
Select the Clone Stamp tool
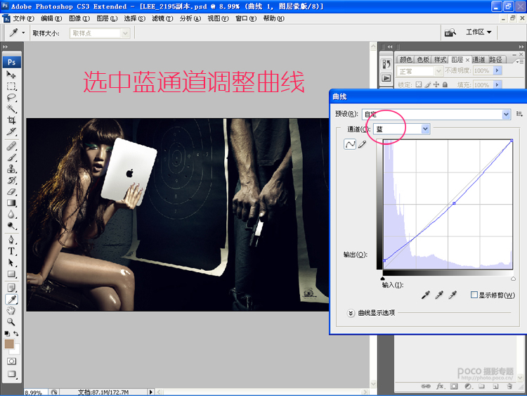pos(11,169)
